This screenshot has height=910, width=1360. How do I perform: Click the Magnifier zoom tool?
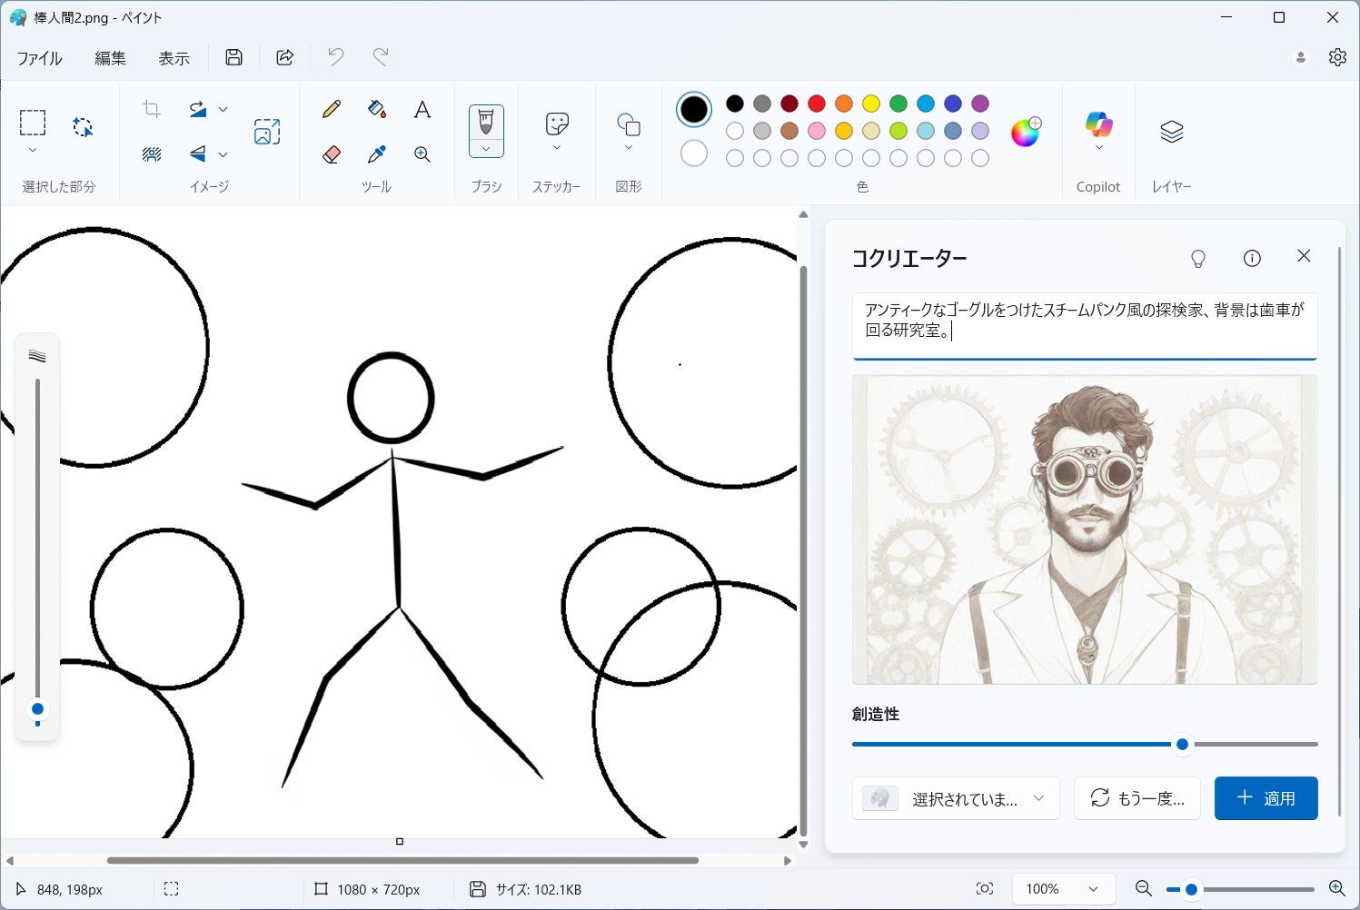422,154
